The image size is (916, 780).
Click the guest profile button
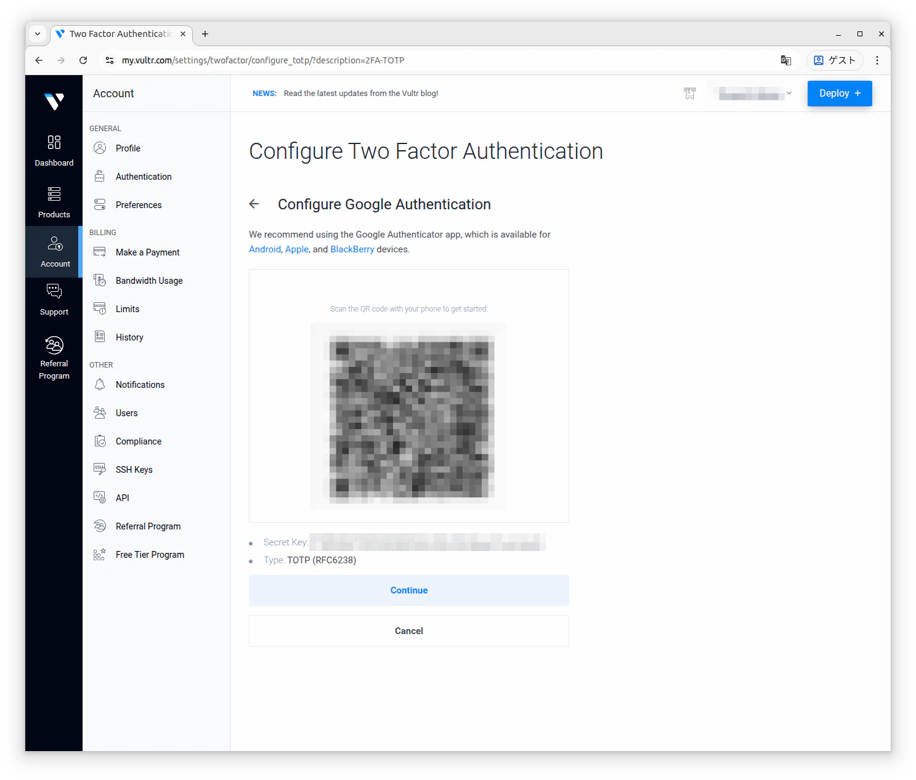pos(835,60)
